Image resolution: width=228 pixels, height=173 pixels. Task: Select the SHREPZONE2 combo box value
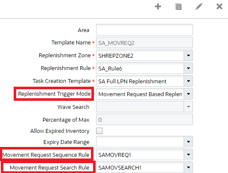tap(140, 56)
